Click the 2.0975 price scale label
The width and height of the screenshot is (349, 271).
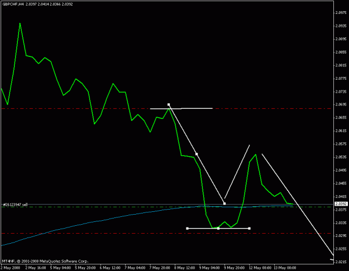point(341,13)
